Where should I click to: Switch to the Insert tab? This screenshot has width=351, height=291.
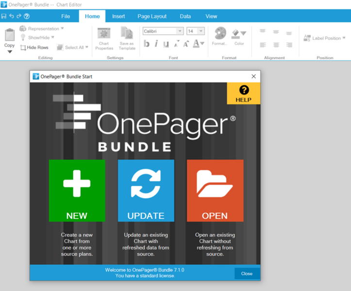118,17
